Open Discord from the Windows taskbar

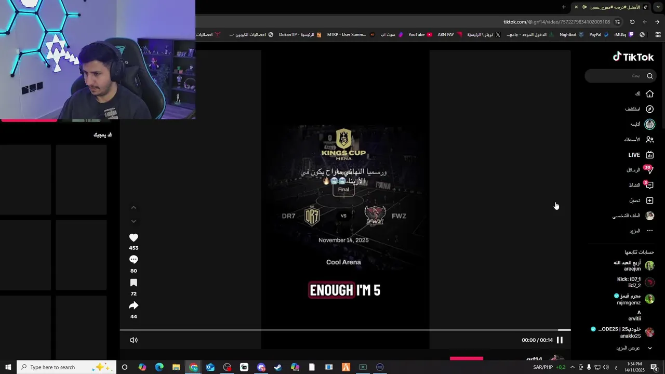coord(261,367)
